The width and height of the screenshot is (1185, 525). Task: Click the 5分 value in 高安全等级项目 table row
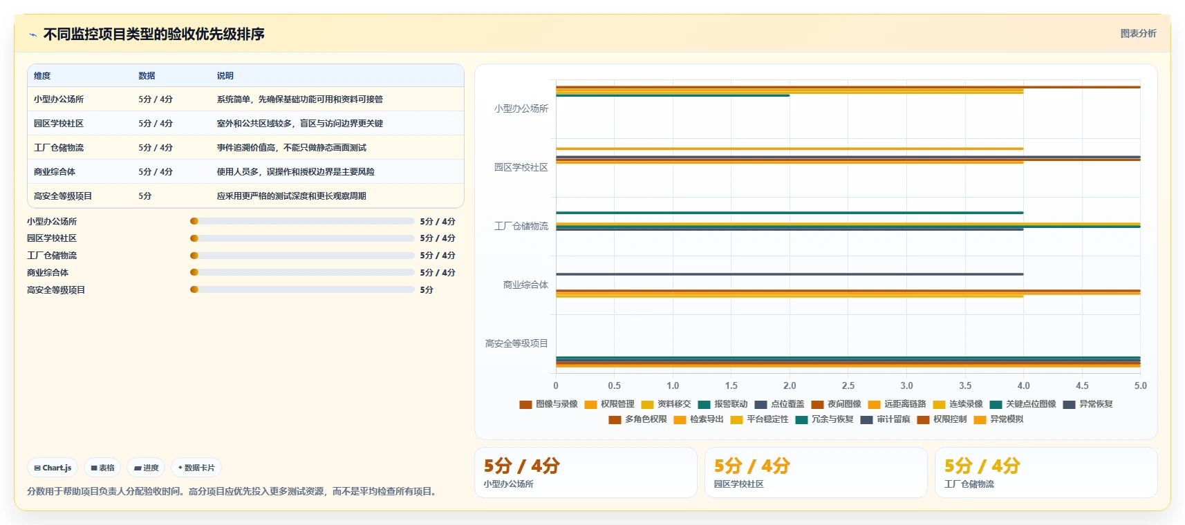145,196
